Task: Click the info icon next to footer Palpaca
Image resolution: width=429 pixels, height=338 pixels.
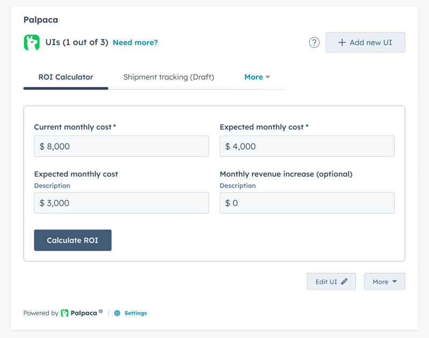Action: click(x=101, y=311)
